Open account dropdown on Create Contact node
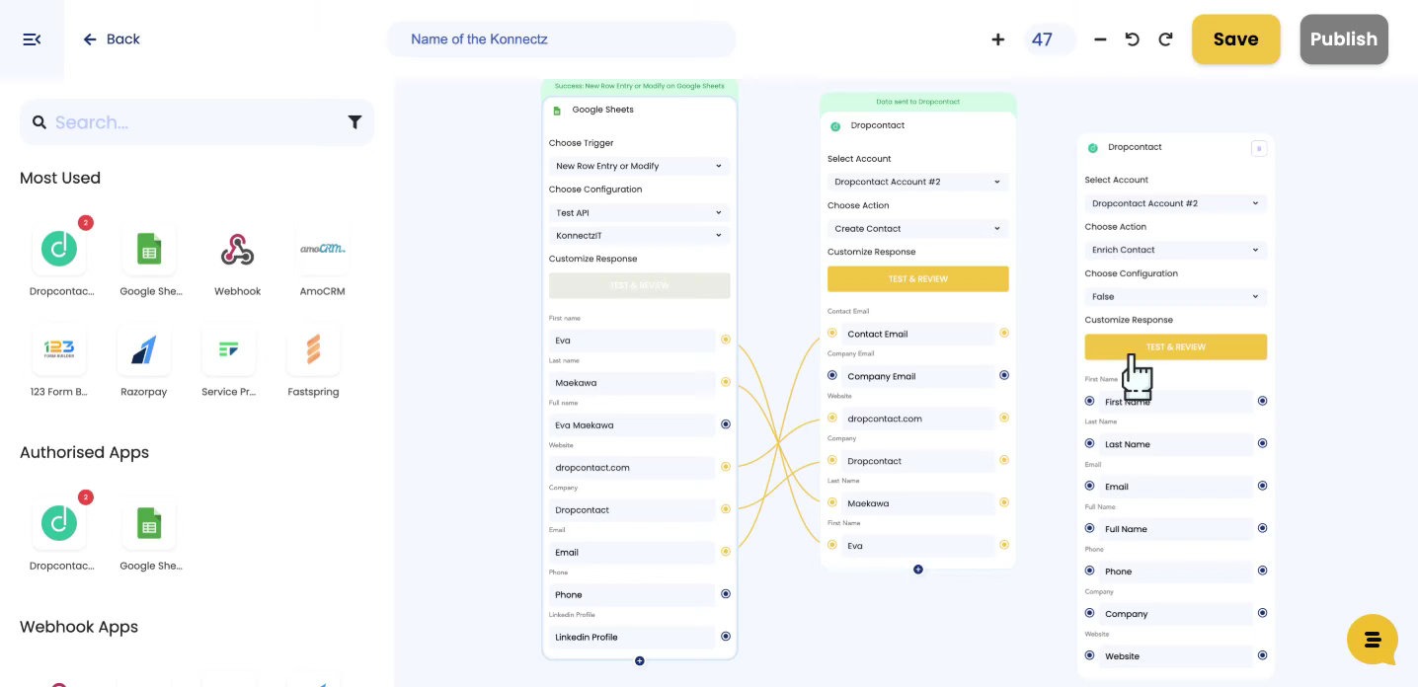 [x=918, y=182]
